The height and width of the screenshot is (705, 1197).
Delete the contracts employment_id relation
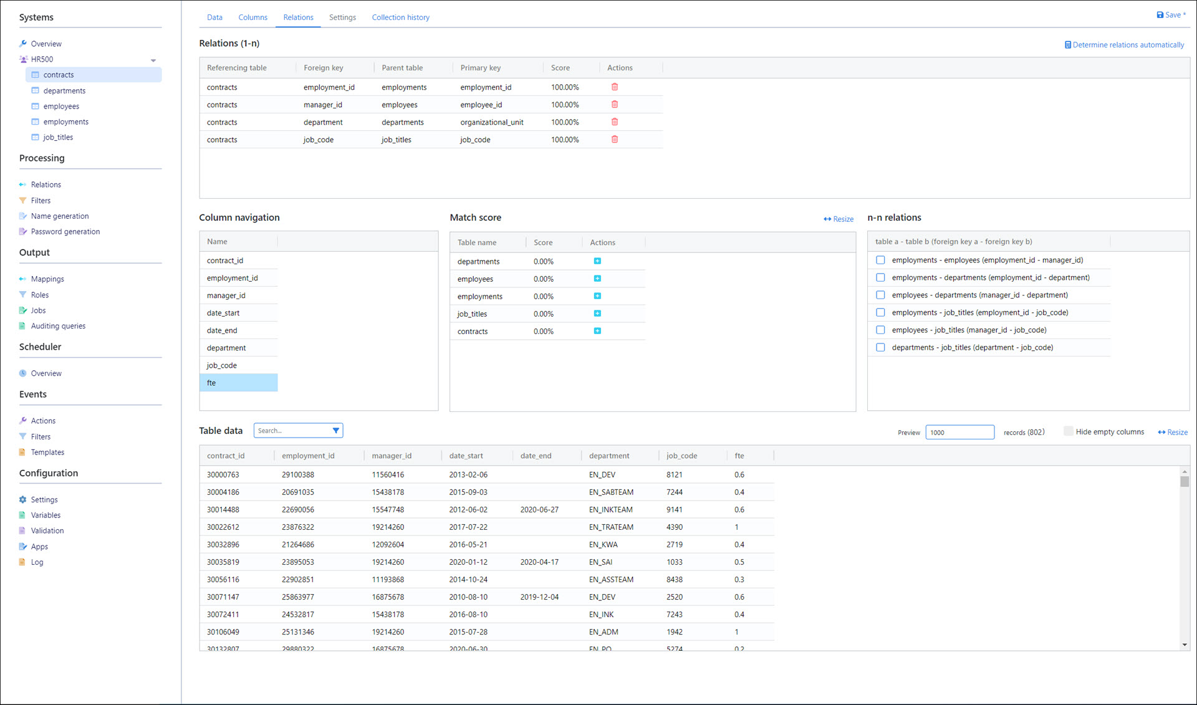(x=615, y=87)
